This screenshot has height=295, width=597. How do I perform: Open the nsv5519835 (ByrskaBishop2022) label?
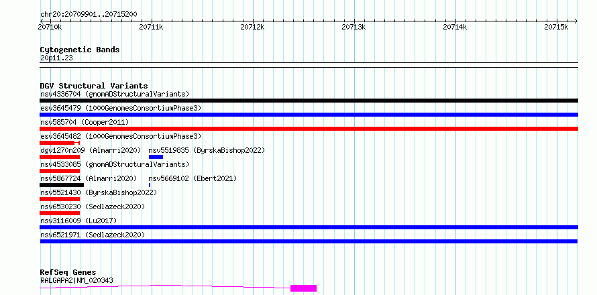click(207, 150)
